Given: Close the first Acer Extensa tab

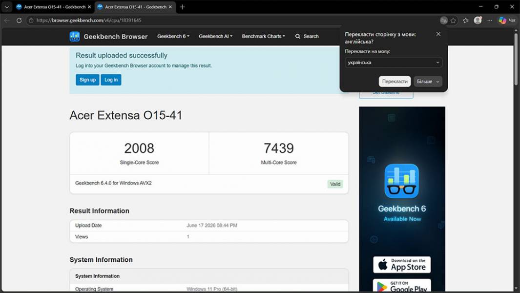Looking at the screenshot, I should (x=89, y=7).
